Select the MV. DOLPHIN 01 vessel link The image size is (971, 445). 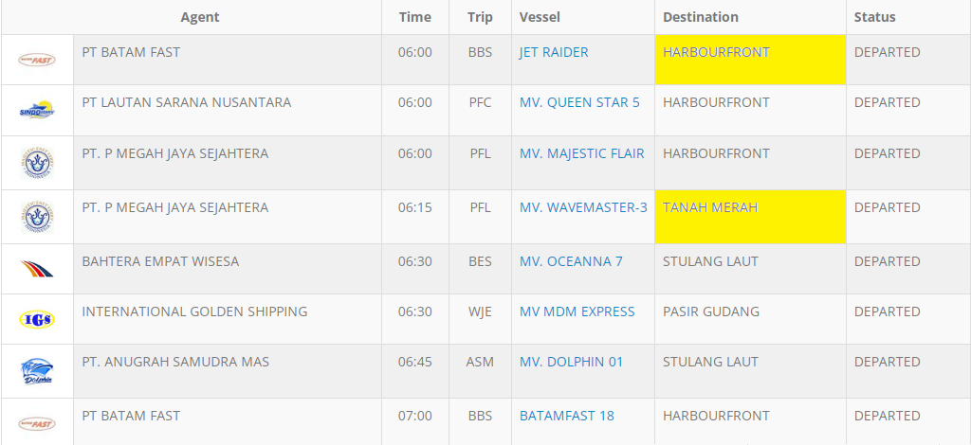tap(571, 362)
